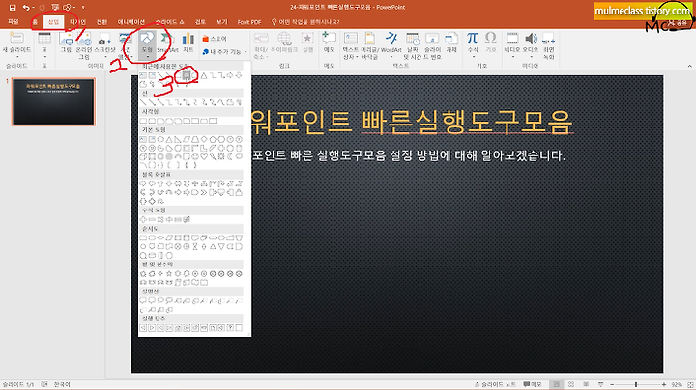This screenshot has height=390, width=696.
Task: Select the moon shape in basic shapes
Action: 230,156
